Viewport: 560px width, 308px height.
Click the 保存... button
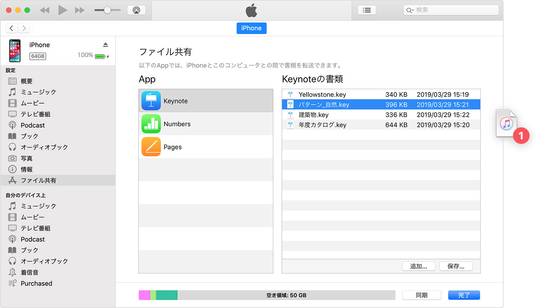pyautogui.click(x=456, y=266)
